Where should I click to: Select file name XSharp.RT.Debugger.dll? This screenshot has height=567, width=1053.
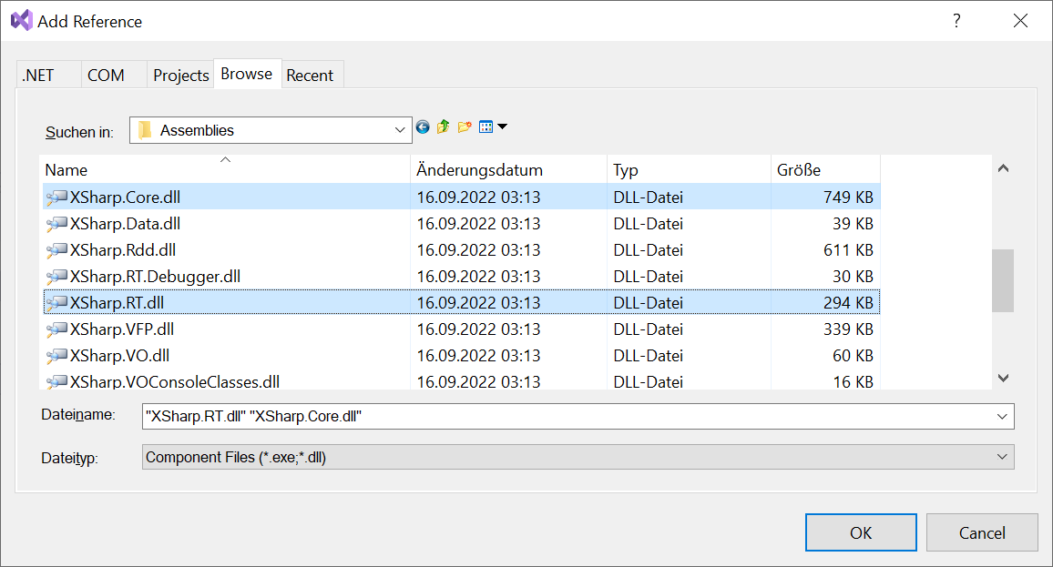pyautogui.click(x=156, y=277)
